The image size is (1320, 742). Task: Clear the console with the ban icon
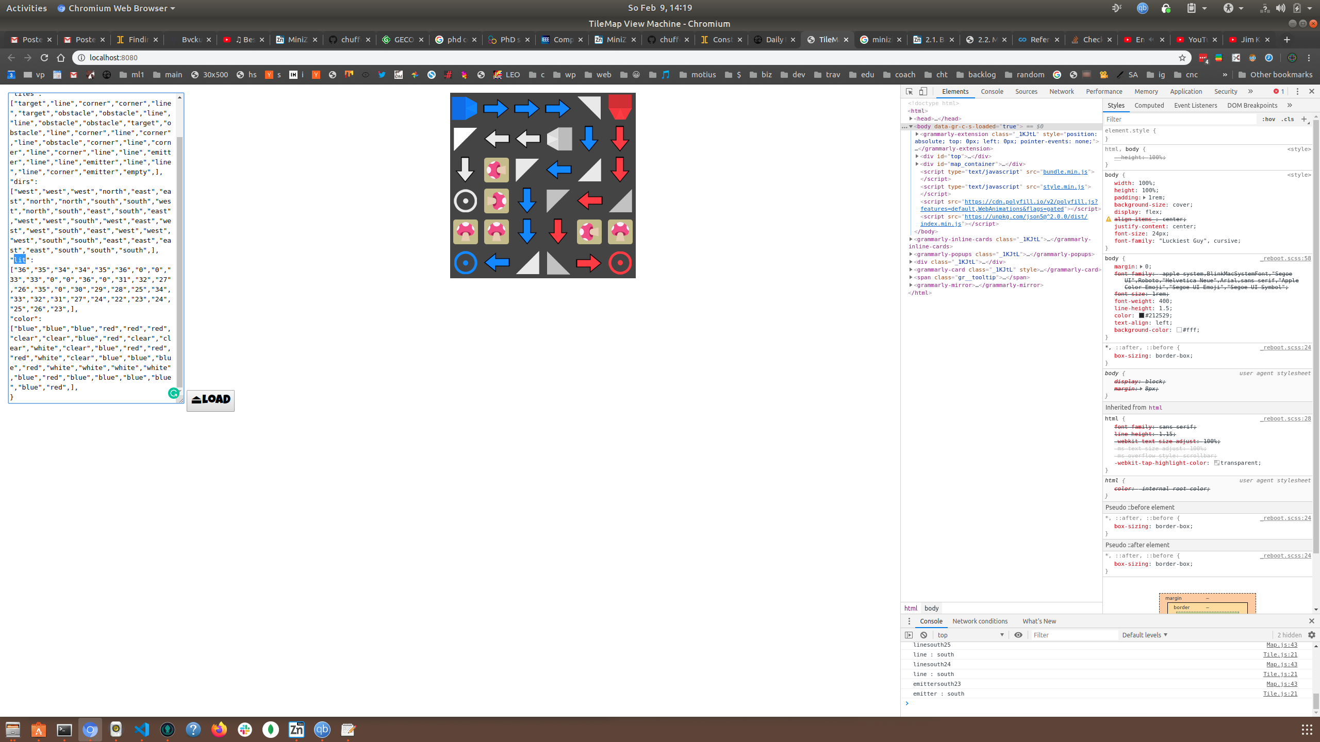(923, 635)
